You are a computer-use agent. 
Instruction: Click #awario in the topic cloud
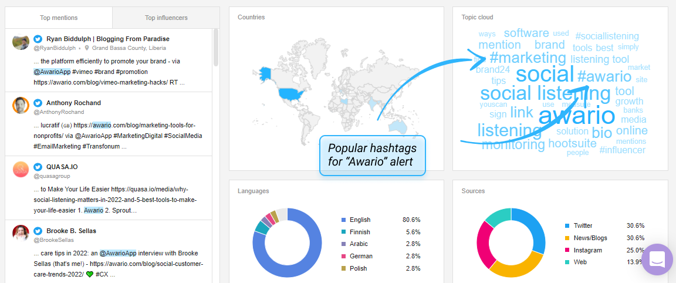(604, 77)
